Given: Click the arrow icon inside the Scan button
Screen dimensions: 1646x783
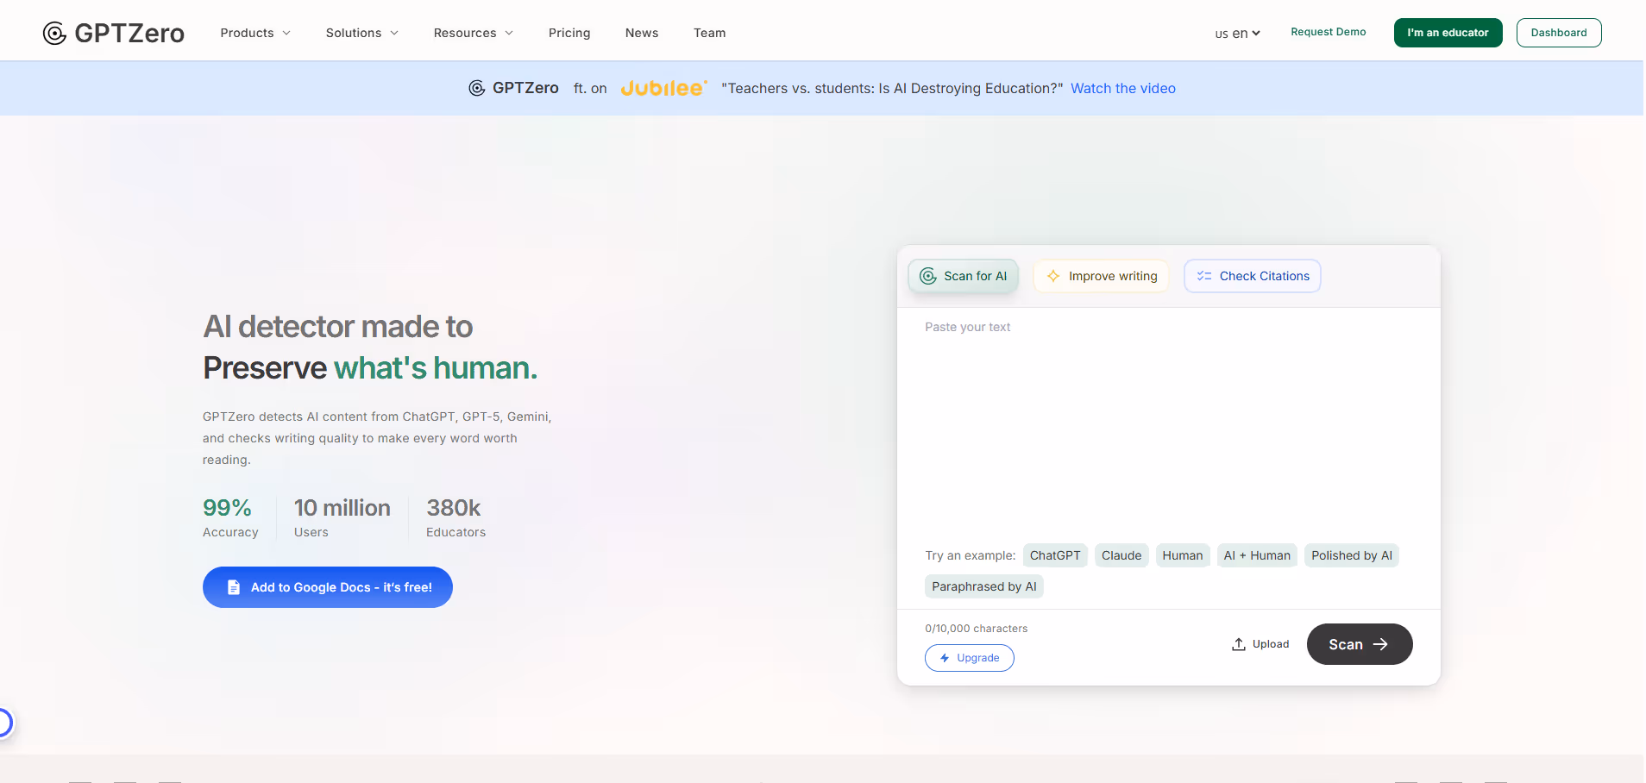Looking at the screenshot, I should 1380,644.
